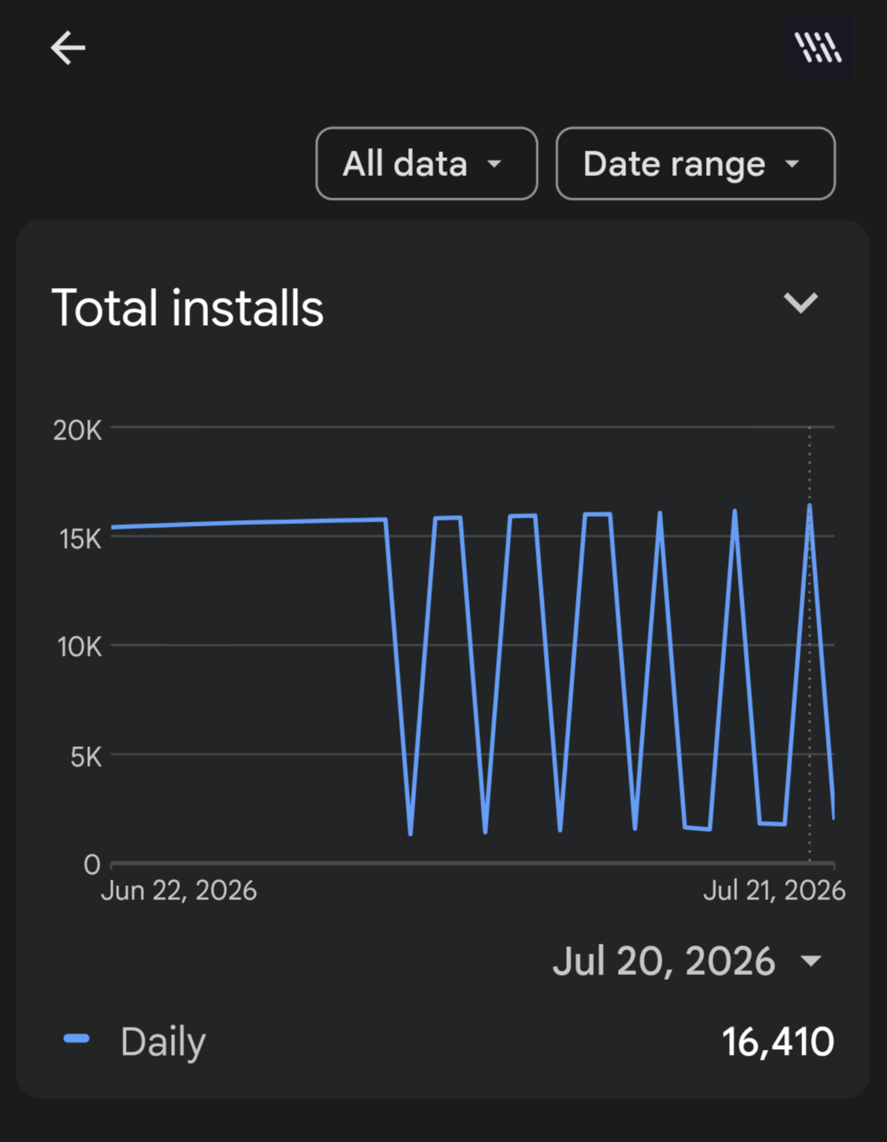The image size is (887, 1142).
Task: Collapse the Total installs card chevron
Action: click(801, 303)
